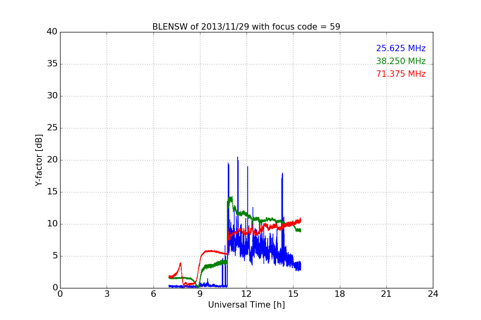The image size is (481, 320).
Task: Click y-axis tick label "25"
Action: 52,128
